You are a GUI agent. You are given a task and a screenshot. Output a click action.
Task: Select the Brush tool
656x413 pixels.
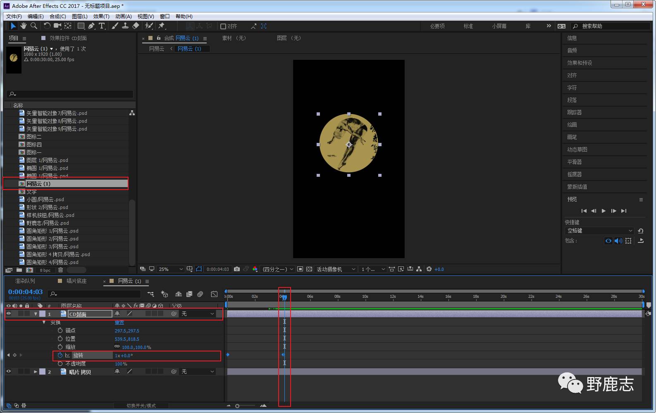click(x=115, y=26)
